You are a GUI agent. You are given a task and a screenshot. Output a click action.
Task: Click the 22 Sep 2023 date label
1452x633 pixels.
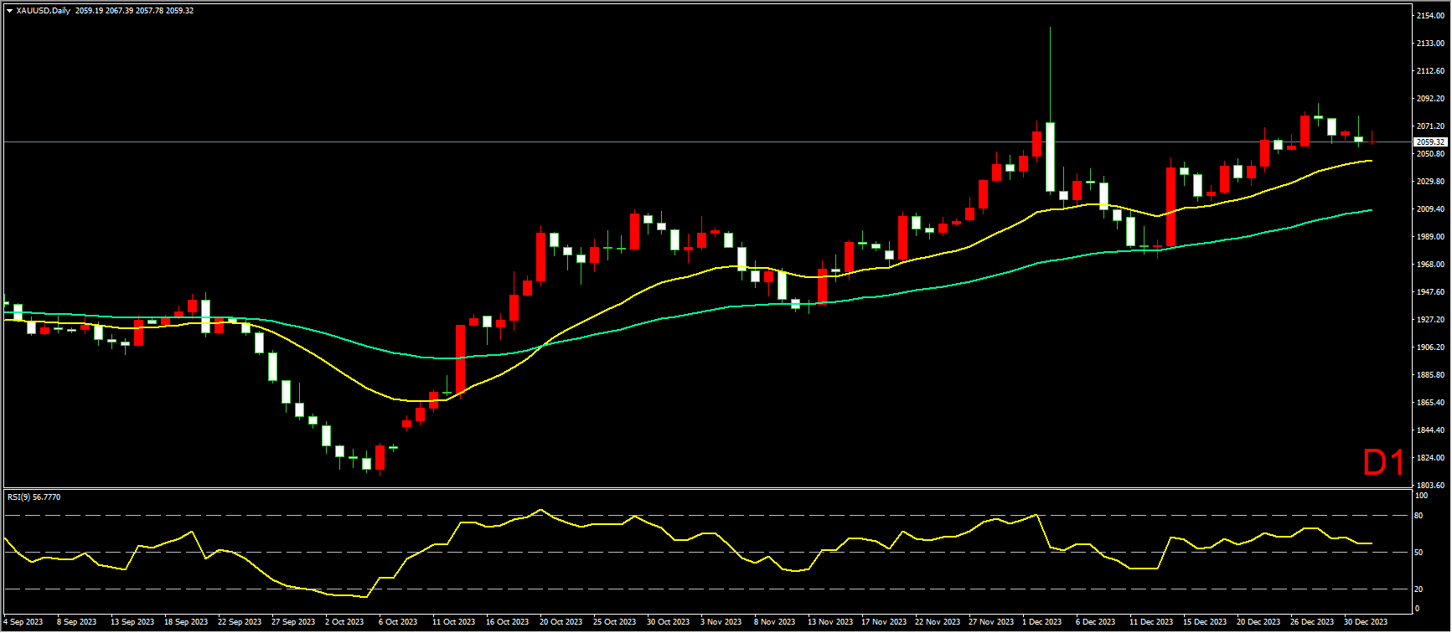[240, 622]
